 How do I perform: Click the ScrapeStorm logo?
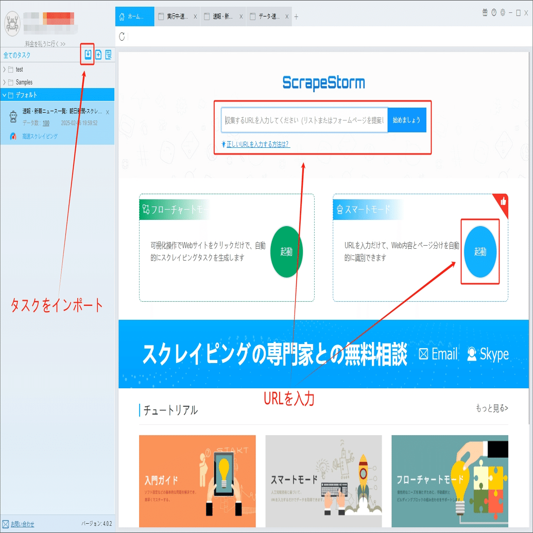(x=323, y=83)
